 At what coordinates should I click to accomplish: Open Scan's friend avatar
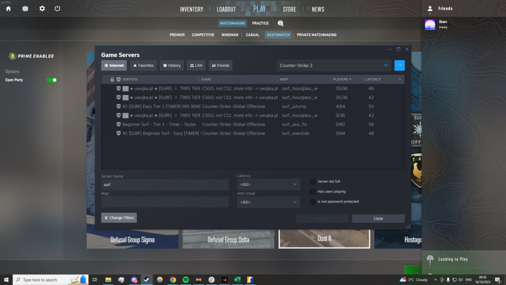click(430, 25)
